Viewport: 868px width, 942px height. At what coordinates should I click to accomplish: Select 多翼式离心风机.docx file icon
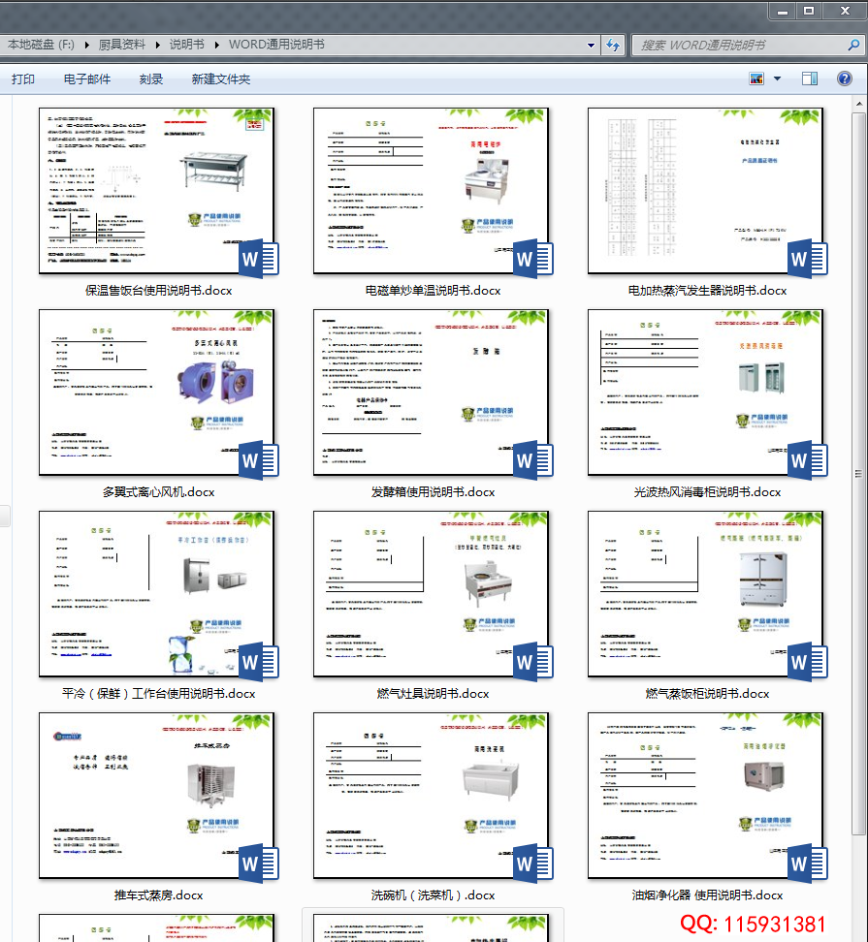point(158,392)
